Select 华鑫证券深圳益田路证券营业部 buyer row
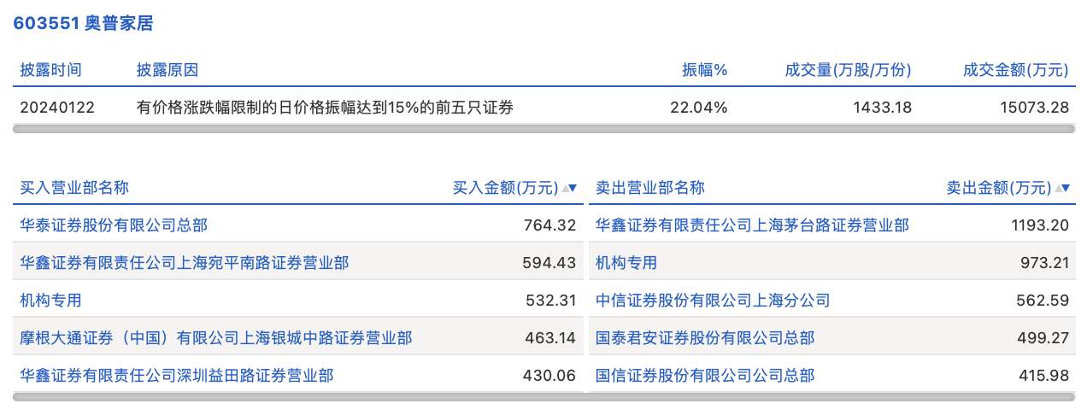The width and height of the screenshot is (1087, 415). pos(177,376)
